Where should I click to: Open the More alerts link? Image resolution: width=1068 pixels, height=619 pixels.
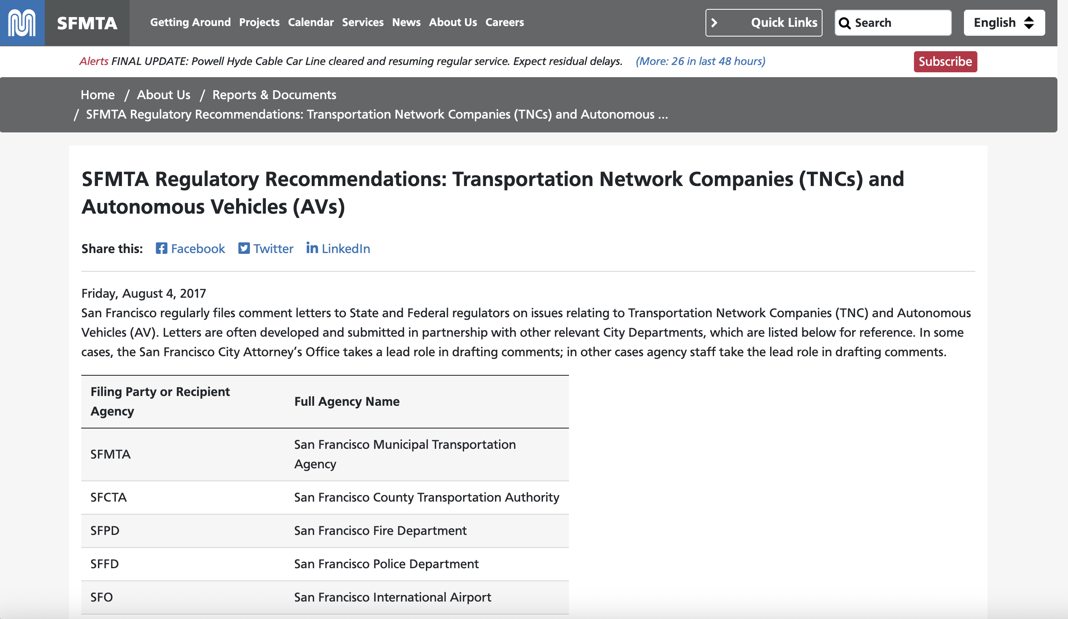tap(700, 61)
